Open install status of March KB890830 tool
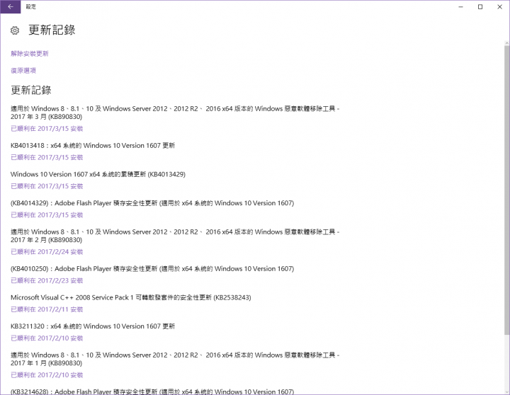The width and height of the screenshot is (510, 395). coord(47,128)
